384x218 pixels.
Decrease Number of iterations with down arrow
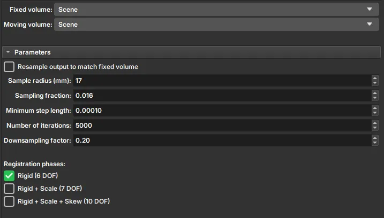click(x=375, y=128)
